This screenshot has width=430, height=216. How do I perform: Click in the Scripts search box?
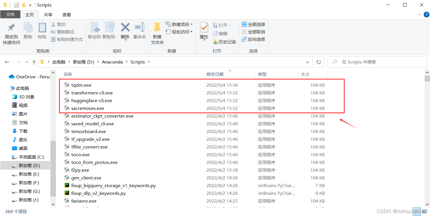click(x=376, y=62)
